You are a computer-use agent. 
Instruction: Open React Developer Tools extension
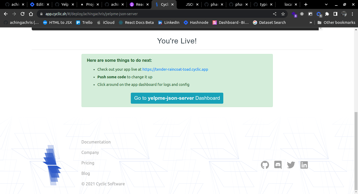pyautogui.click(x=302, y=14)
